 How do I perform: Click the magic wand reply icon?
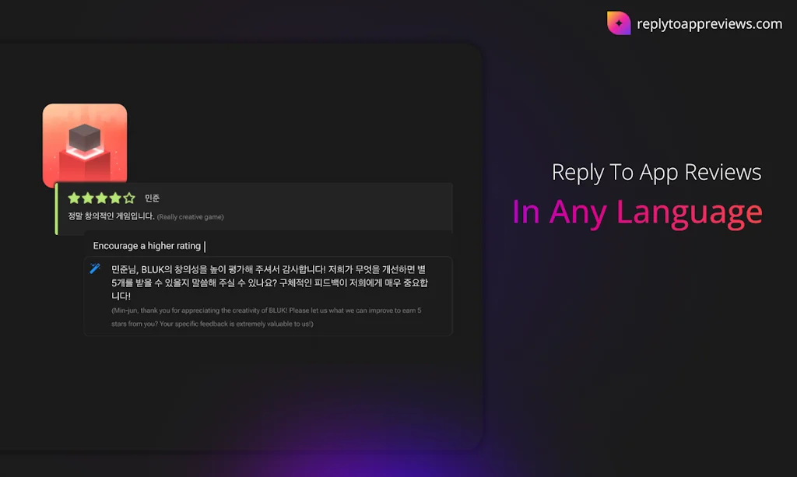pos(95,268)
